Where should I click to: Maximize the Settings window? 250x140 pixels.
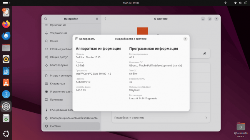(210, 19)
